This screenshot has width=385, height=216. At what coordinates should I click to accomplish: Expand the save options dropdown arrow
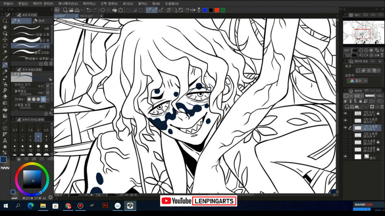82,10
